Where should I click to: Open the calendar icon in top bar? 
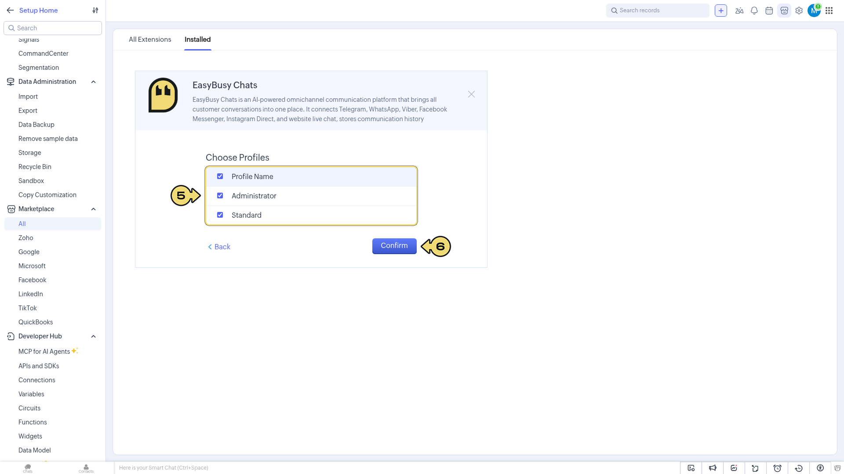769,11
